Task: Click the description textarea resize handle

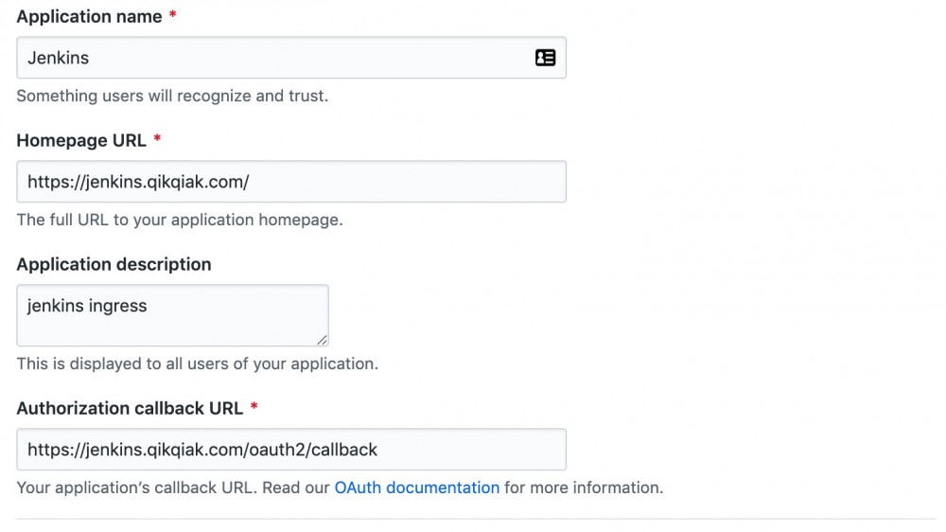Action: click(x=323, y=340)
